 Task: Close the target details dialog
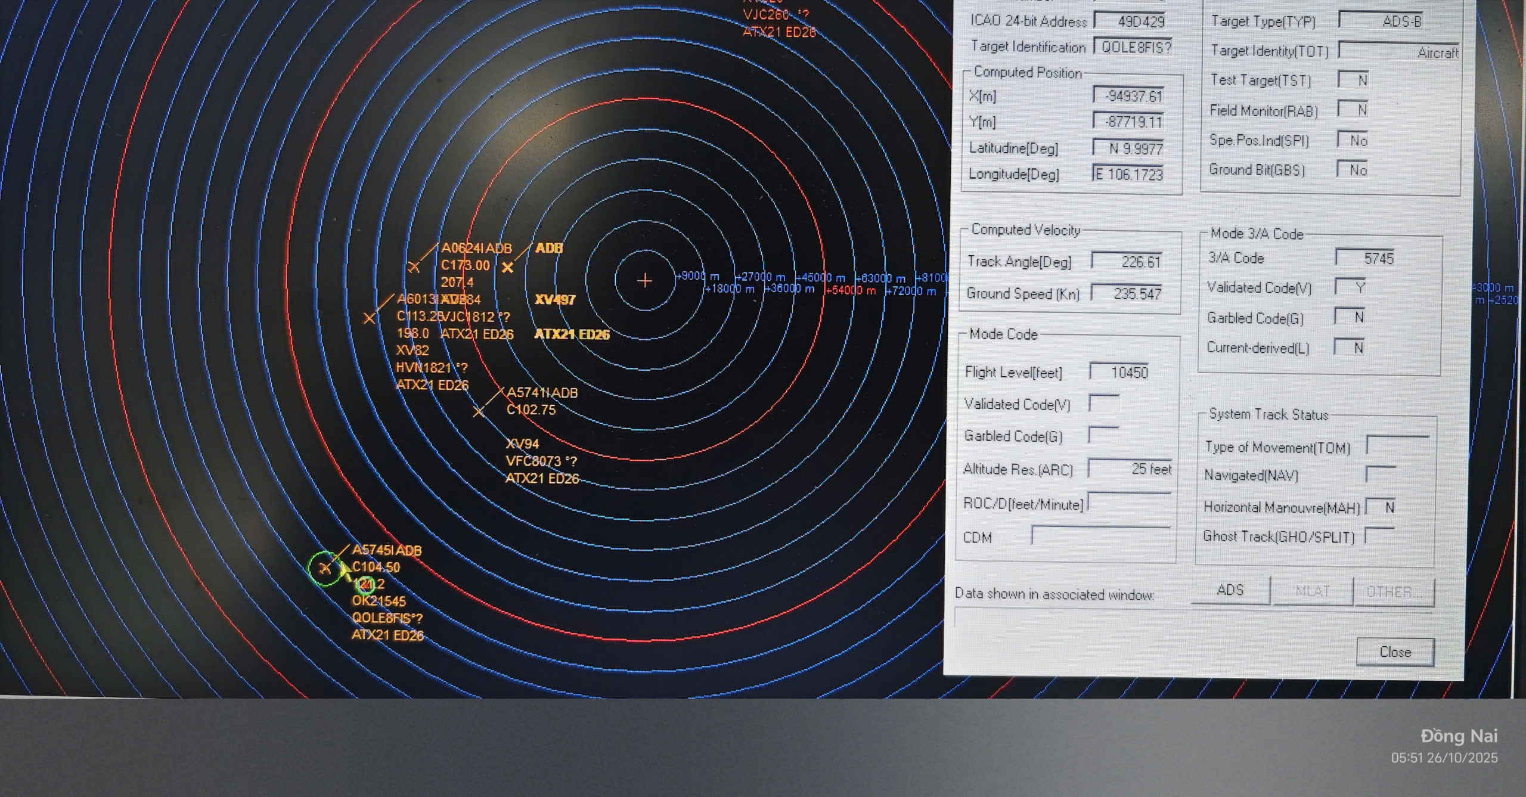1394,652
